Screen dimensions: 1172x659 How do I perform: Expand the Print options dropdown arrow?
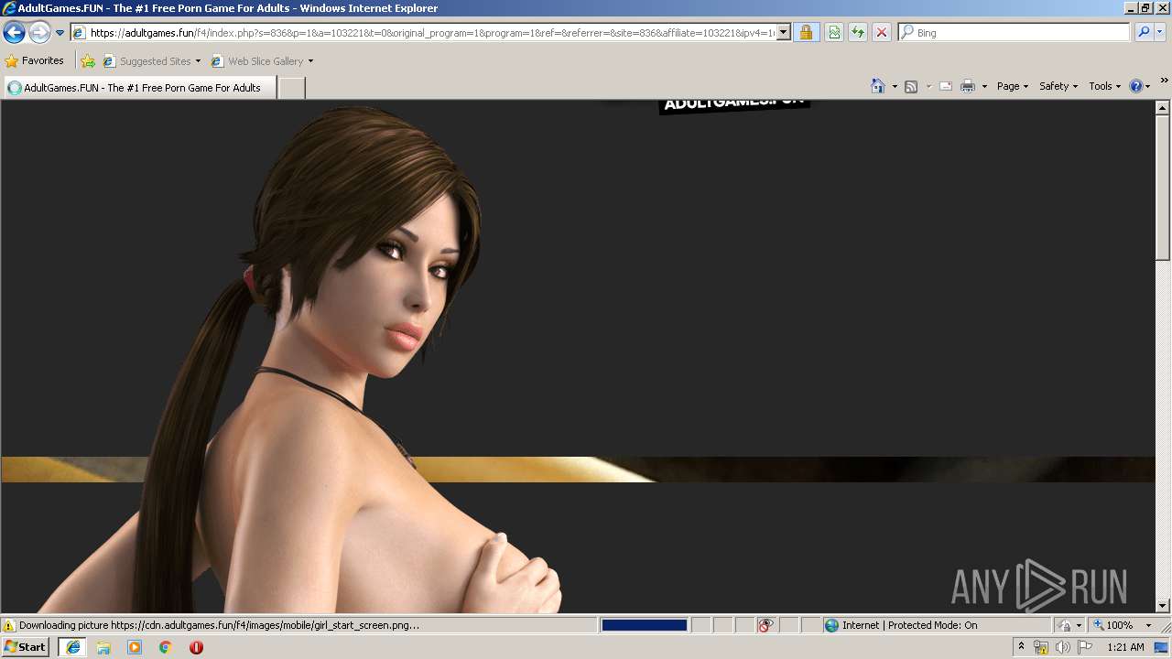click(984, 86)
